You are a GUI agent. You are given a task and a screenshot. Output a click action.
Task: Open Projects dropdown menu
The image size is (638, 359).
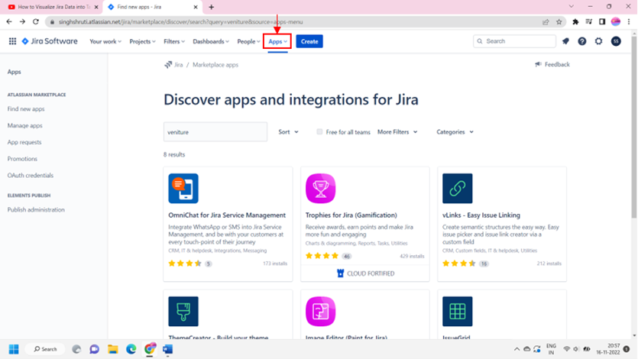[x=142, y=41]
